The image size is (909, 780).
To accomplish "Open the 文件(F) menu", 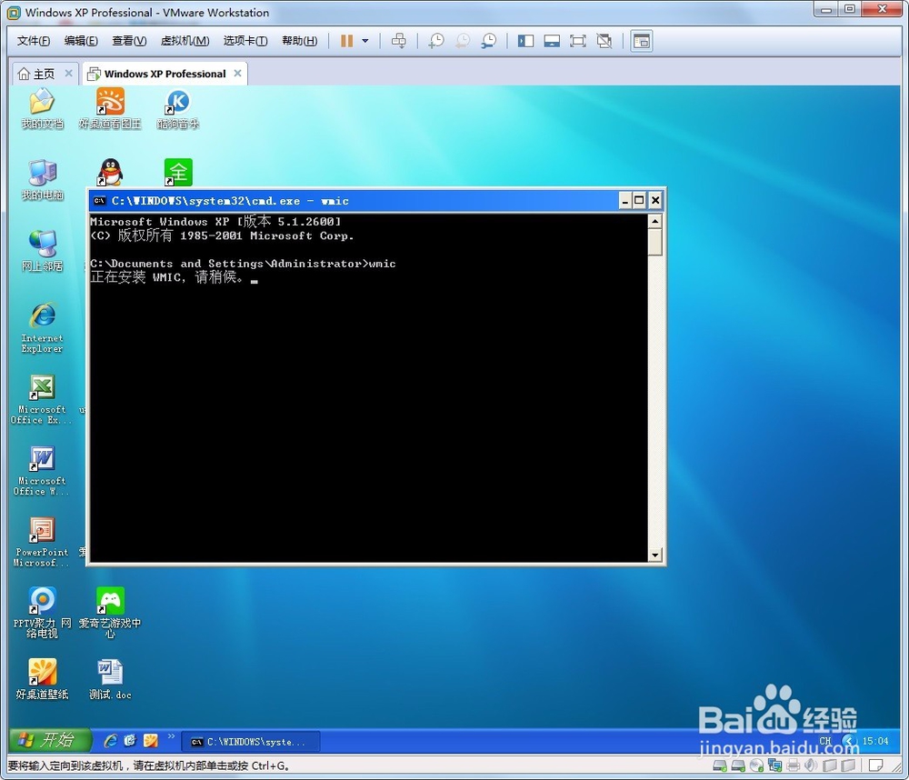I will pyautogui.click(x=33, y=41).
